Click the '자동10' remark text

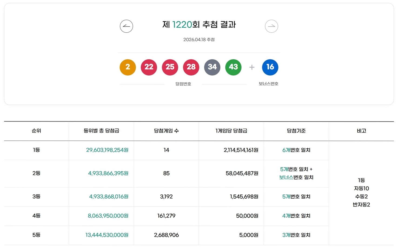coord(361,188)
